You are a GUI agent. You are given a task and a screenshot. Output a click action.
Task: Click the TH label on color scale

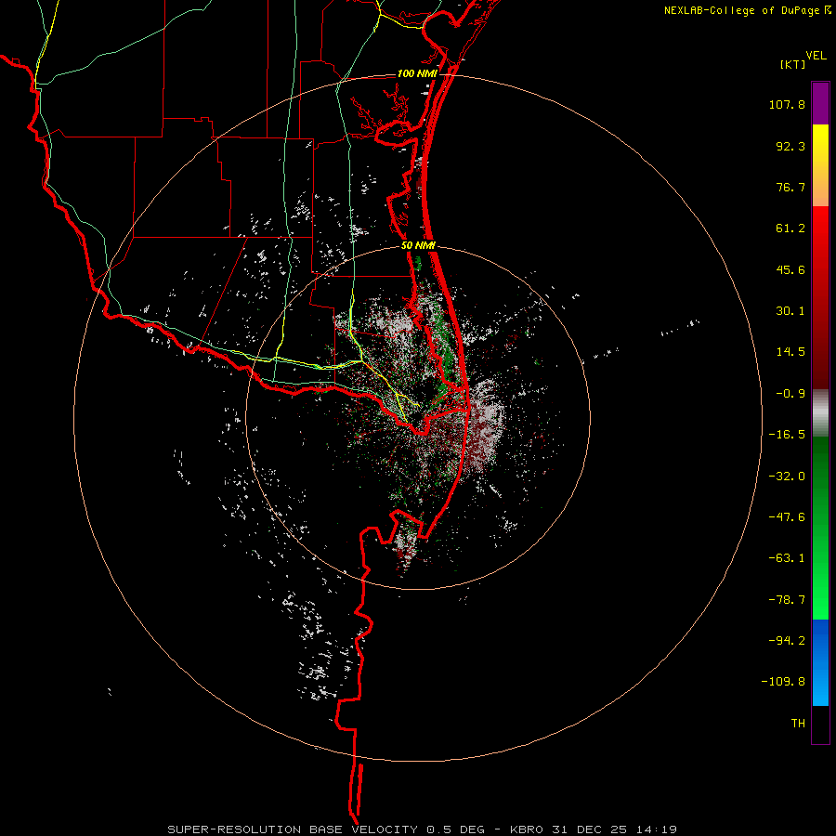pos(798,724)
